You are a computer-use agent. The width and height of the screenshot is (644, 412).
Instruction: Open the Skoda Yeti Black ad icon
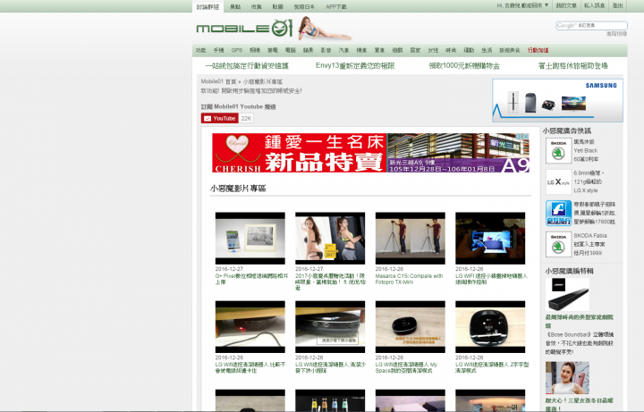point(558,150)
